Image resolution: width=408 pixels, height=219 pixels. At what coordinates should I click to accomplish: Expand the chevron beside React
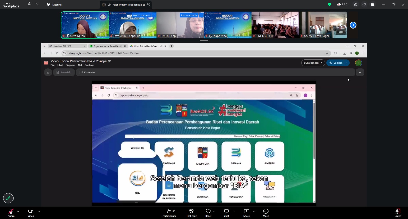(x=214, y=211)
